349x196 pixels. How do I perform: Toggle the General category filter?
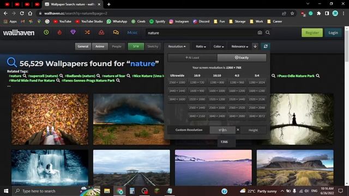pos(83,46)
